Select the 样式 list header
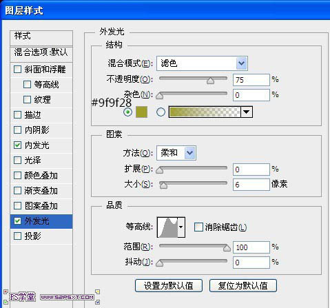Screen dimensions: 330x308 (41, 38)
